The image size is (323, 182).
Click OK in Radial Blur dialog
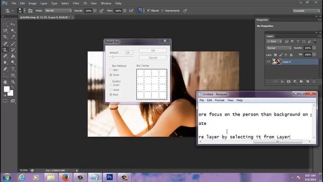pos(153,51)
